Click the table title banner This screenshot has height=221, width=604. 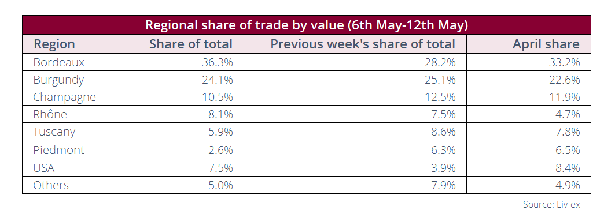[307, 25]
